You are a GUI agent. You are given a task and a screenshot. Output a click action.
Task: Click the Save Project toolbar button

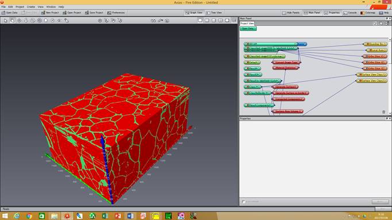point(94,13)
